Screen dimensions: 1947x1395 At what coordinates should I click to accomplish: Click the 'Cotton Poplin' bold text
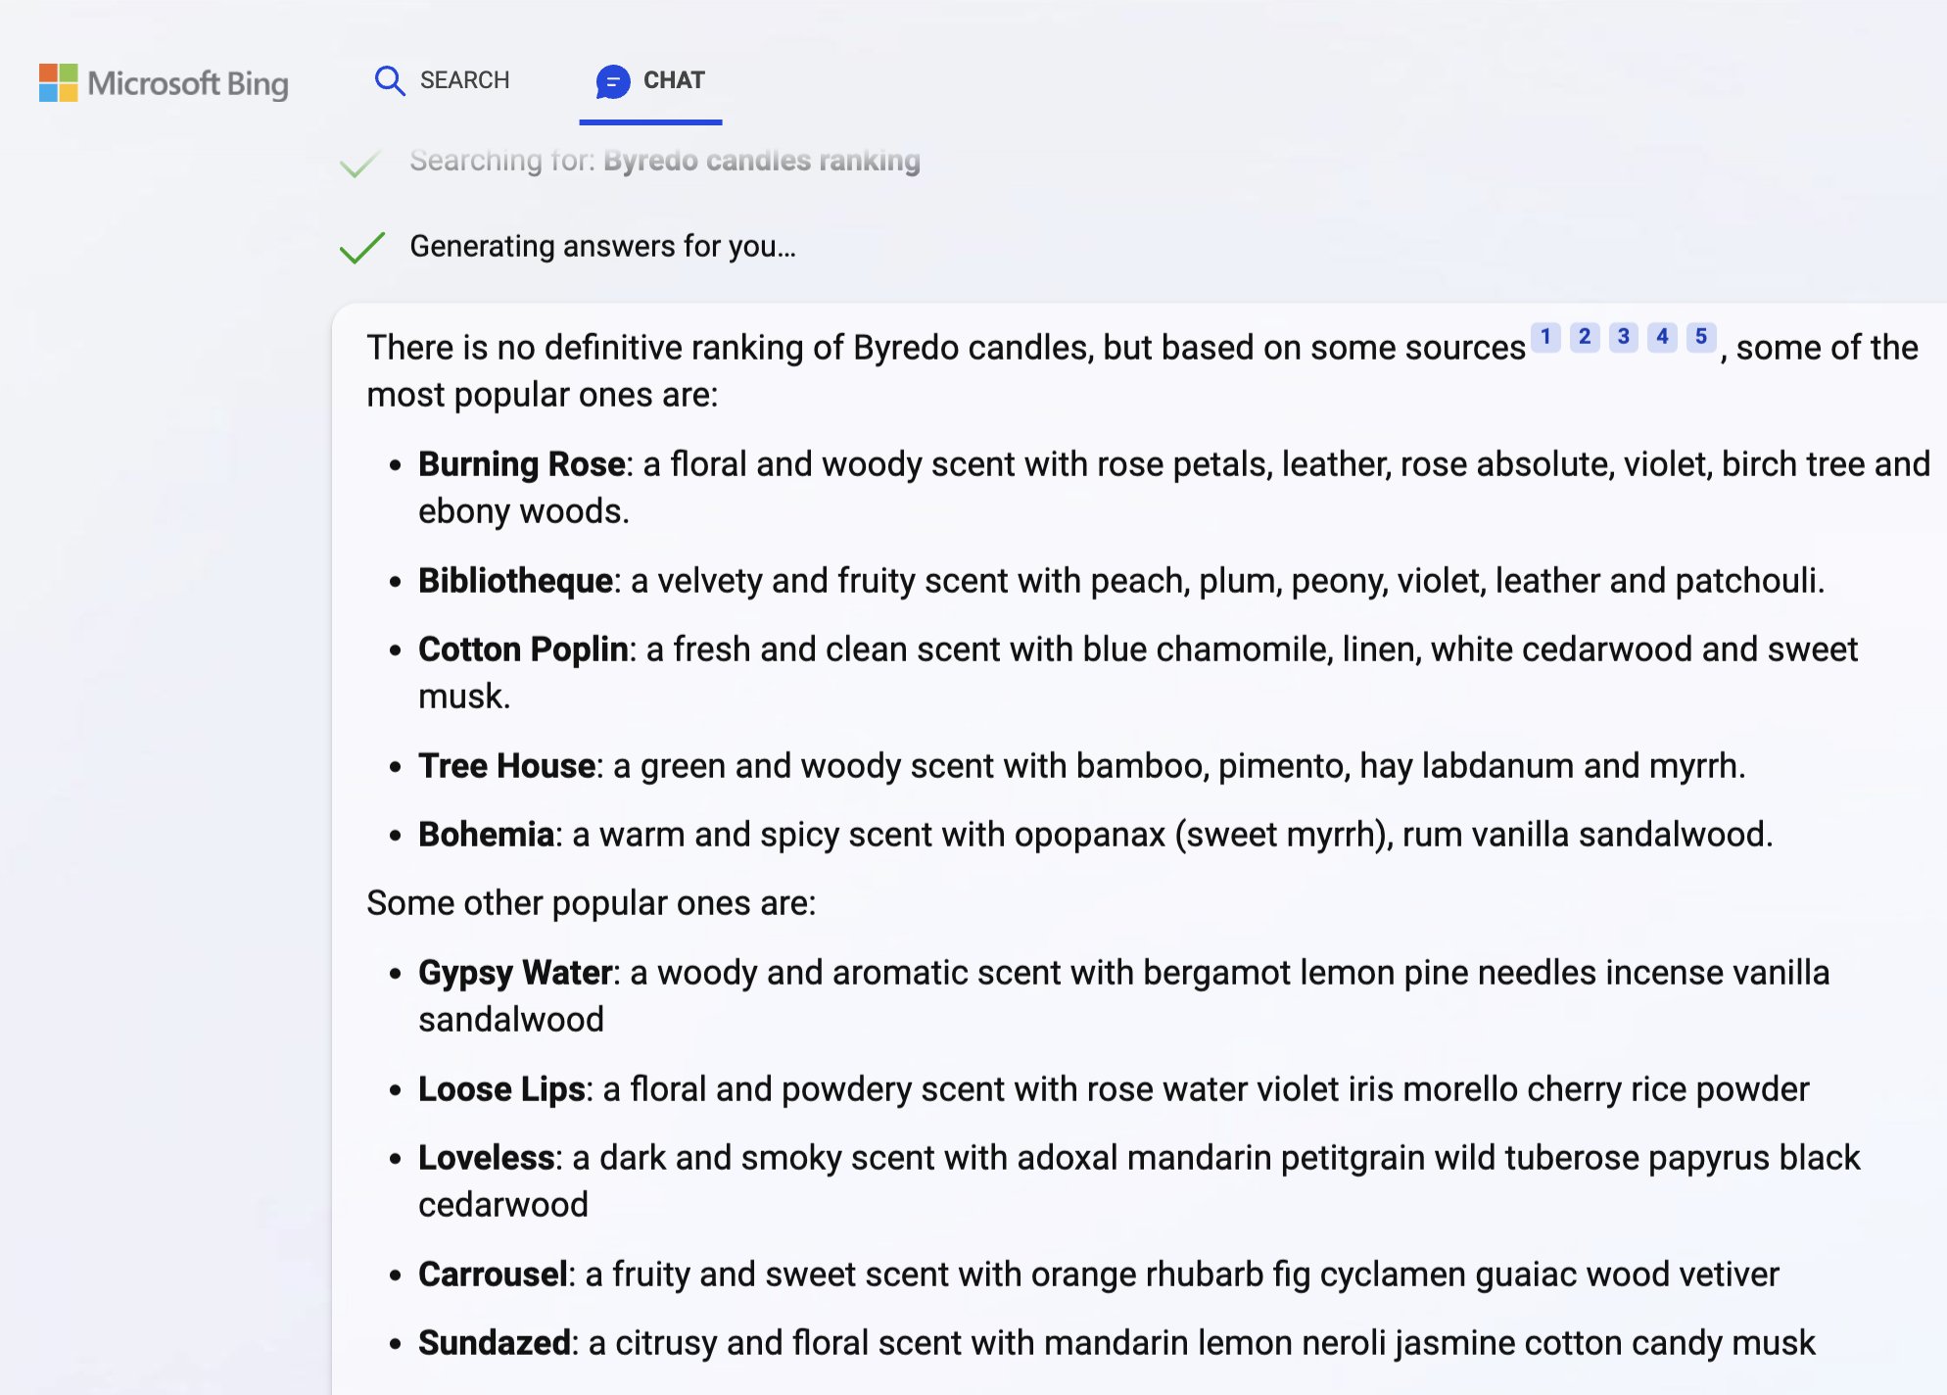click(523, 649)
